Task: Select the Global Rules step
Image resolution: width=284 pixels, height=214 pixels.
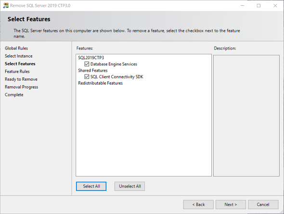Action: coord(16,48)
